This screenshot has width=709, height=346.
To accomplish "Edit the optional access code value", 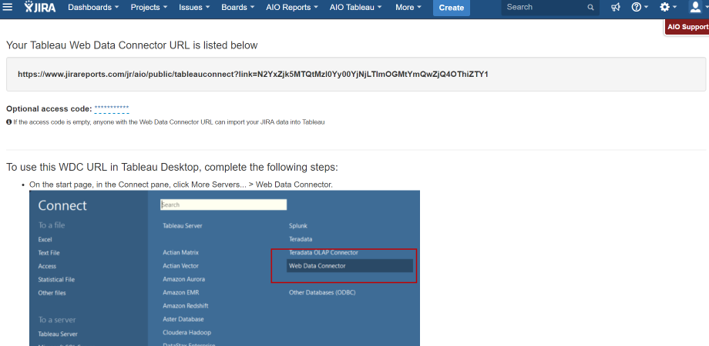I will [112, 108].
